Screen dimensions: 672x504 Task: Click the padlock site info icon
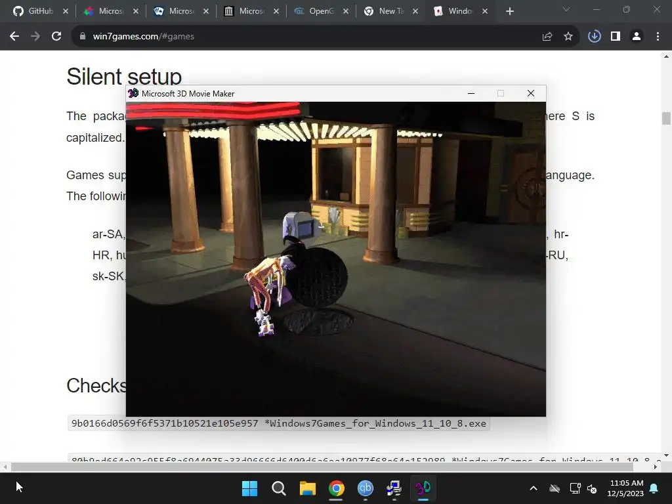point(82,37)
